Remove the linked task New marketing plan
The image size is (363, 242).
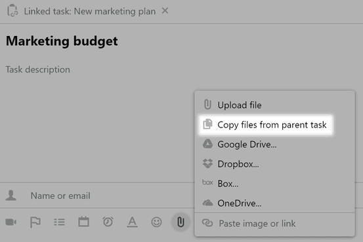click(165, 10)
